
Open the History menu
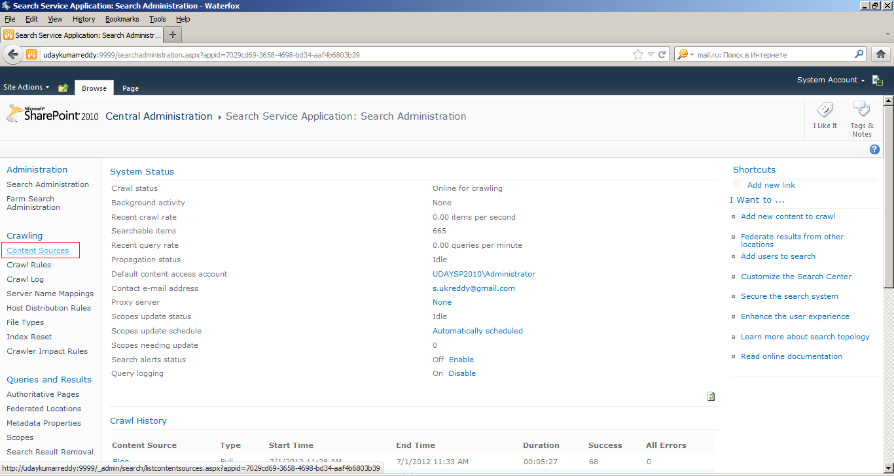tap(84, 19)
